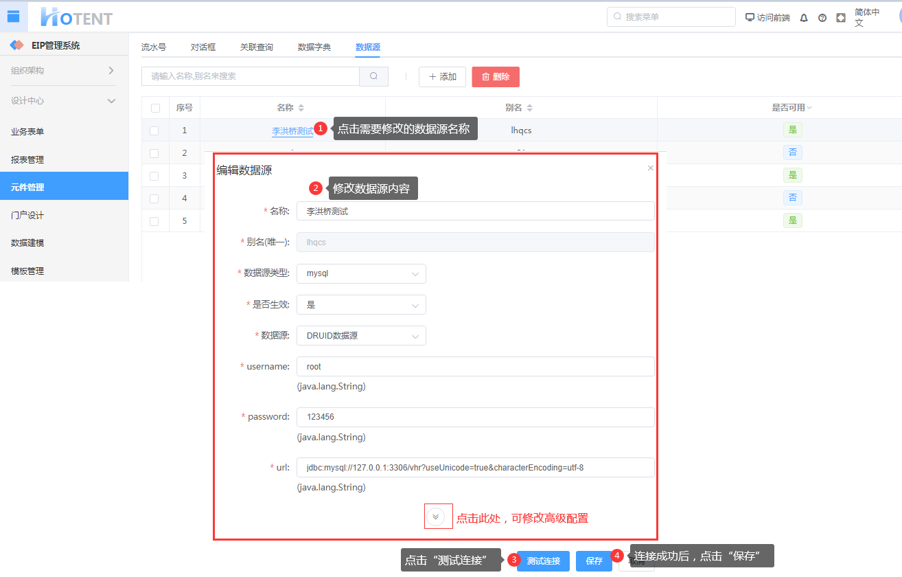
Task: Check the checkbox for row 4
Action: click(x=154, y=199)
